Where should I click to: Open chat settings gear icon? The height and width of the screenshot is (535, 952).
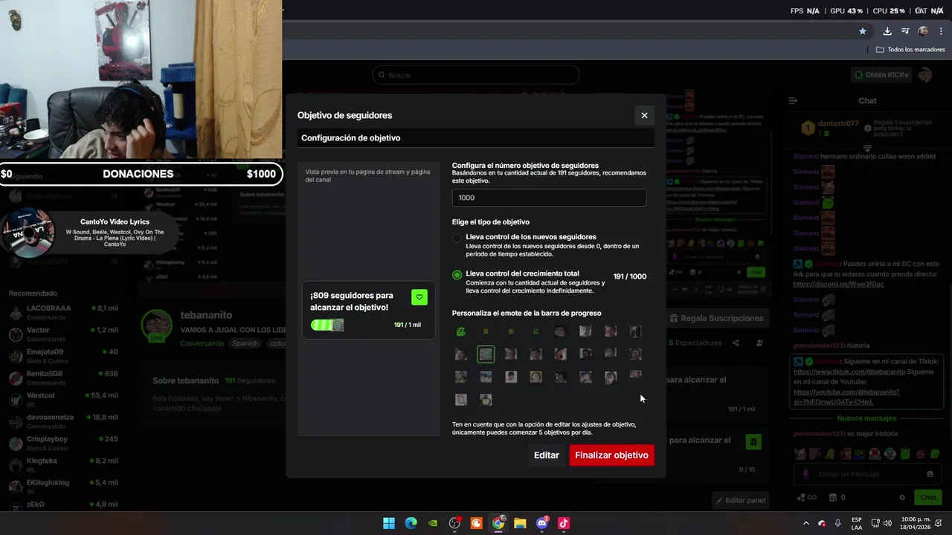point(902,498)
